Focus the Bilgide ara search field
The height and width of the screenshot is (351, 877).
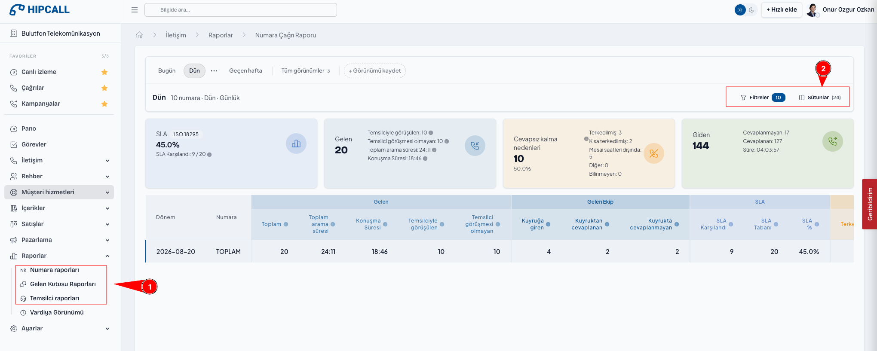(241, 10)
